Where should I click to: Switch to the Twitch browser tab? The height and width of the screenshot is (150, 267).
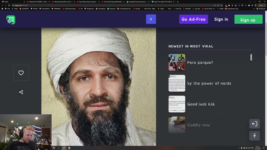(13, 2)
